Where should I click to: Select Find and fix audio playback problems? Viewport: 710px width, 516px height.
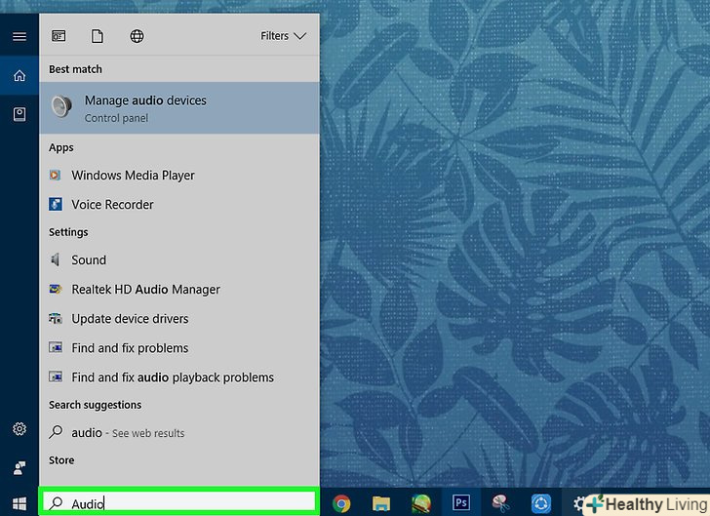coord(172,377)
